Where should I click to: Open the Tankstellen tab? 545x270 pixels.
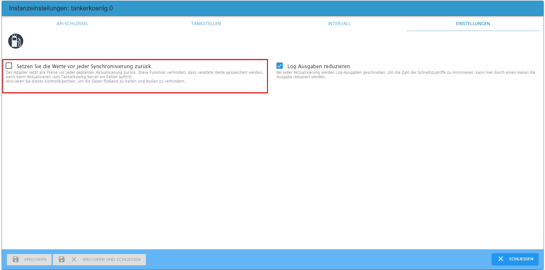point(206,24)
